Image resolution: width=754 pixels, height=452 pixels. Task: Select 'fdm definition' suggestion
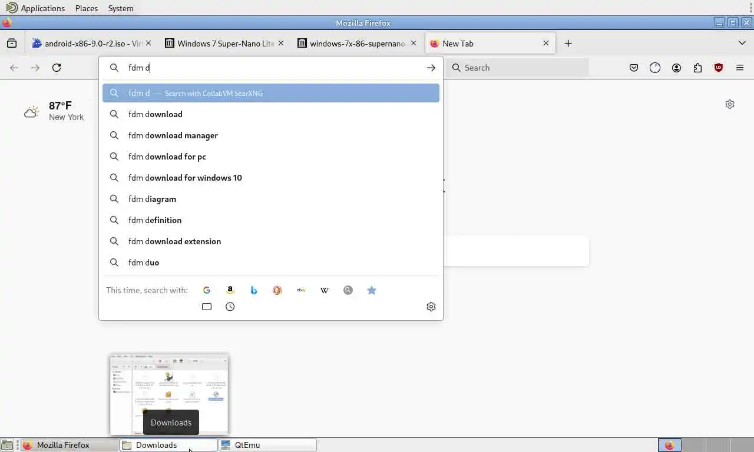[271, 220]
